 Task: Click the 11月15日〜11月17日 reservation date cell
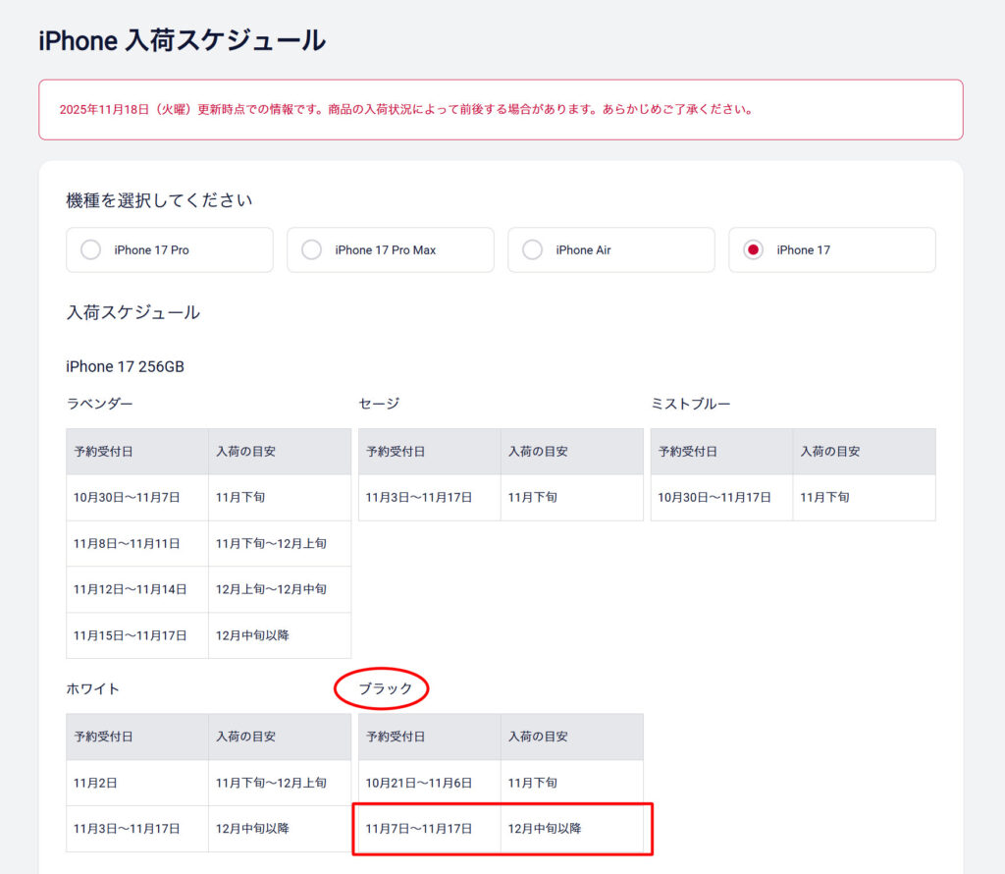pos(130,635)
